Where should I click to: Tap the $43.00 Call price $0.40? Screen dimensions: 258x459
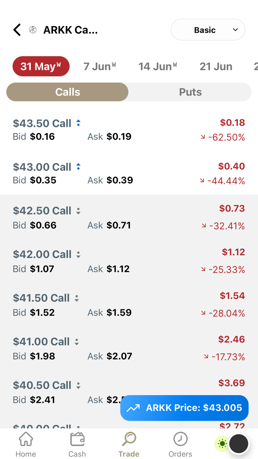coord(231,166)
